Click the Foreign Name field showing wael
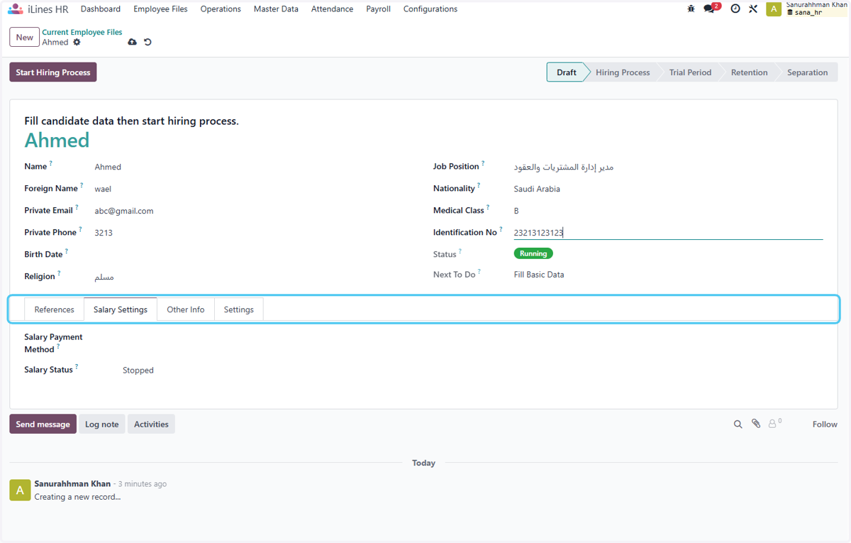This screenshot has width=851, height=543. tap(255, 189)
